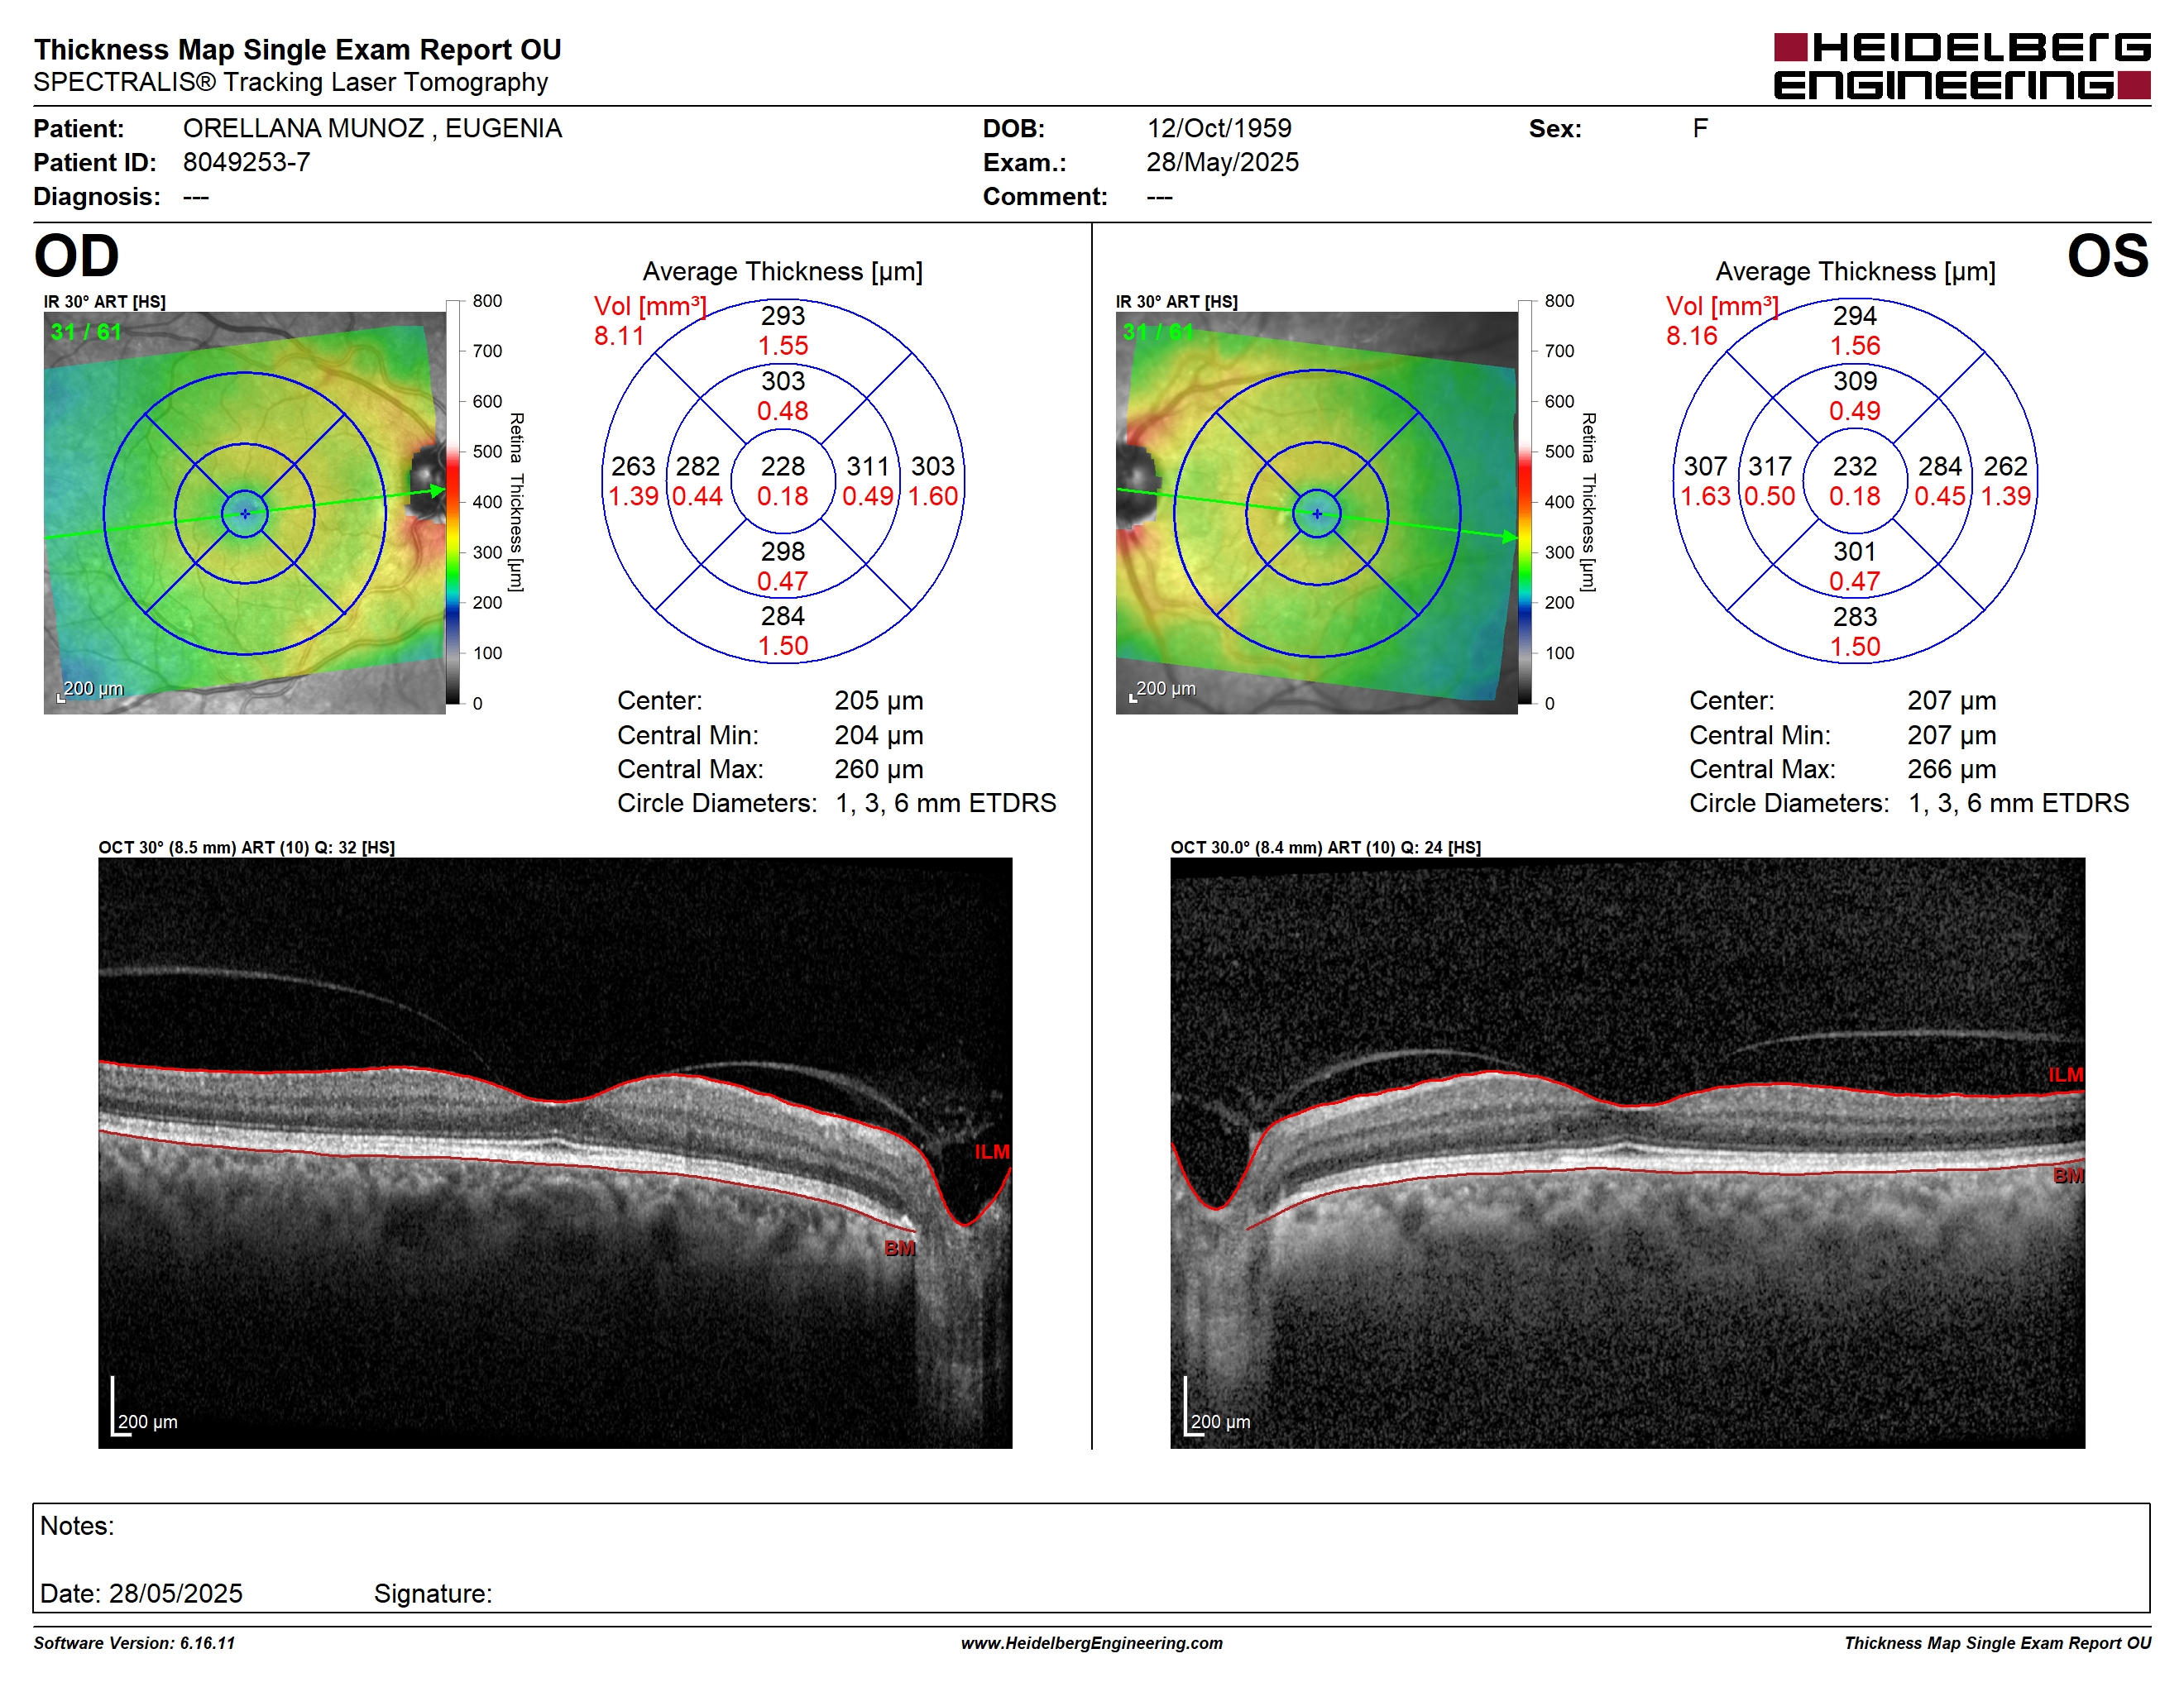Click the red ILM label on OD B-scan
Image resolution: width=2184 pixels, height=1687 pixels.
tap(992, 1152)
